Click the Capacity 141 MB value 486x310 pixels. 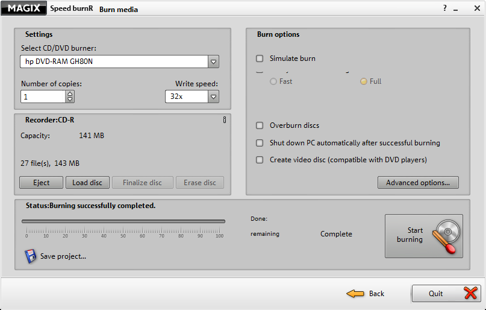[x=92, y=136]
